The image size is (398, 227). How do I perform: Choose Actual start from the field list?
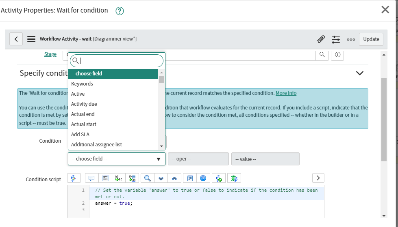click(x=113, y=124)
